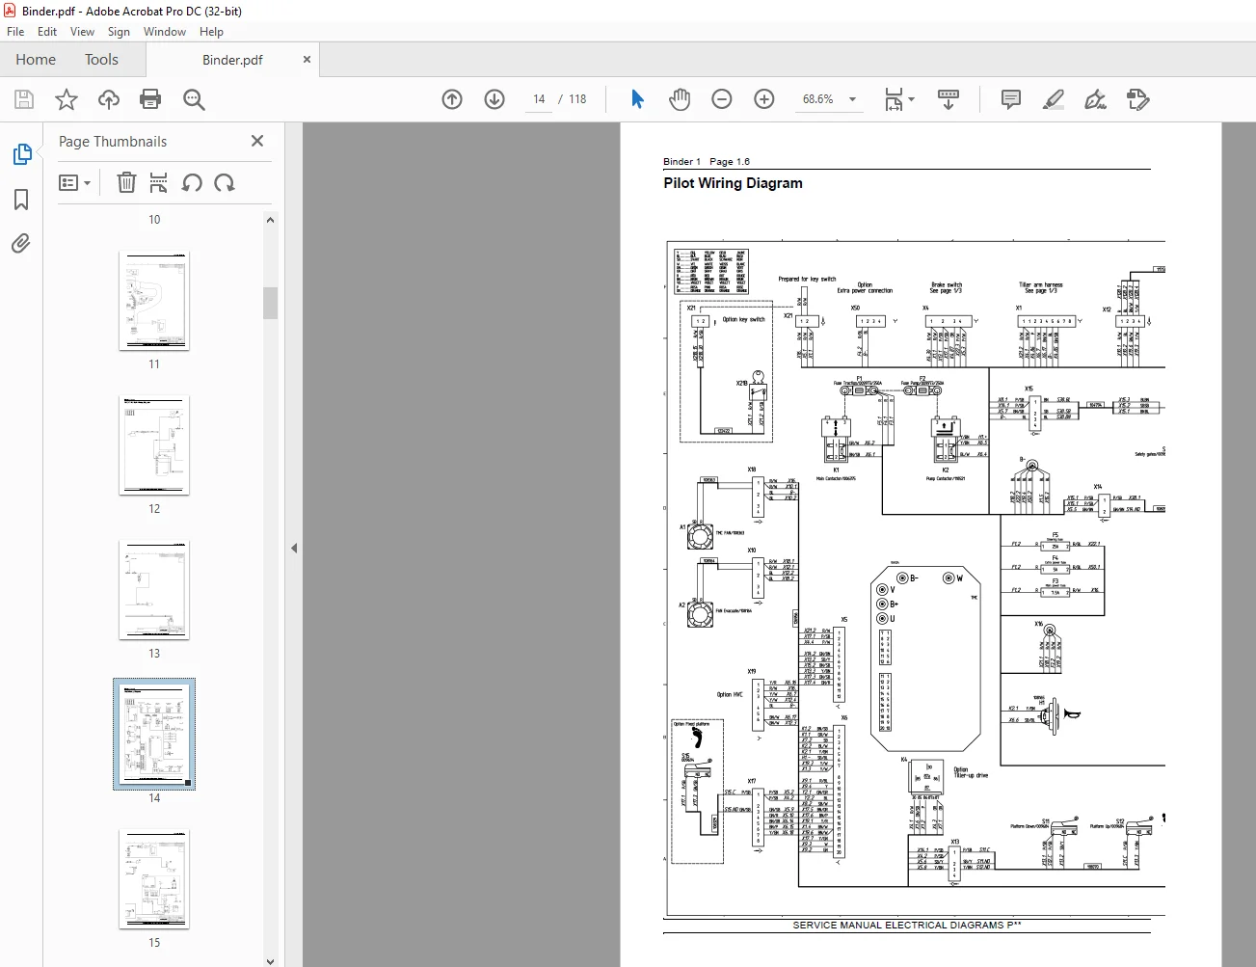Viewport: 1256px width, 967px height.
Task: Add the document to starred with star icon
Action: click(67, 99)
